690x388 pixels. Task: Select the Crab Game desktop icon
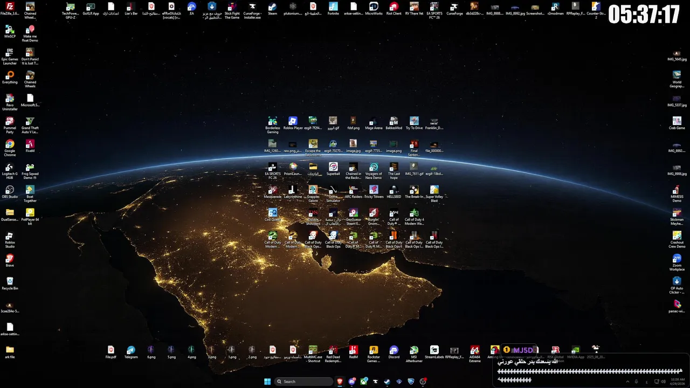tap(677, 123)
